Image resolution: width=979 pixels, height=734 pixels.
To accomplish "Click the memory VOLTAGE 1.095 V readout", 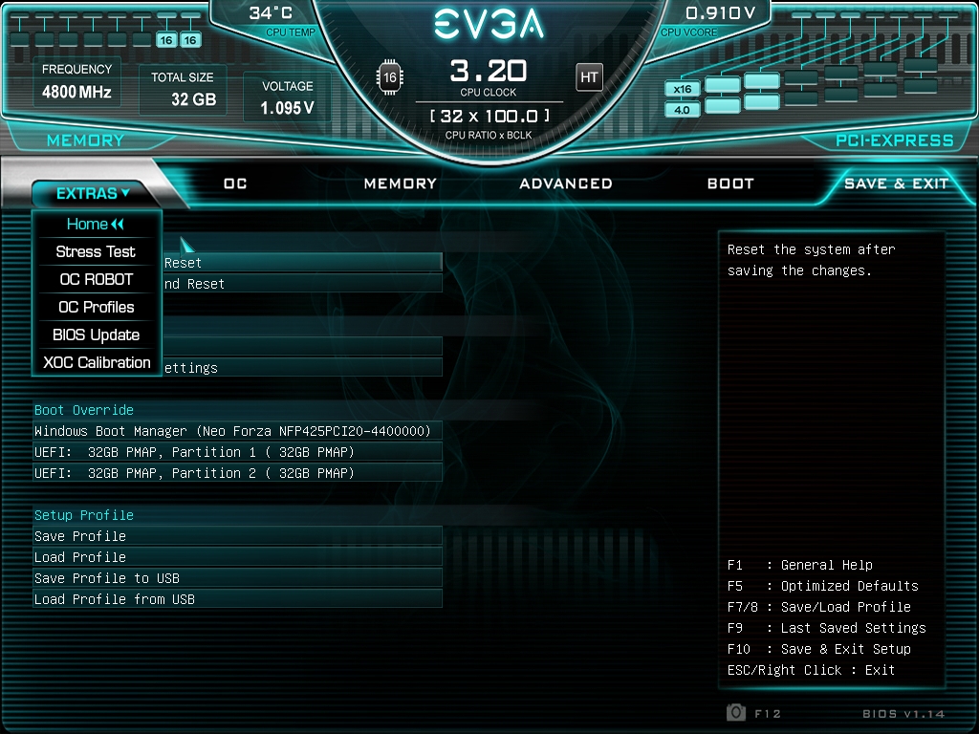I will click(287, 97).
